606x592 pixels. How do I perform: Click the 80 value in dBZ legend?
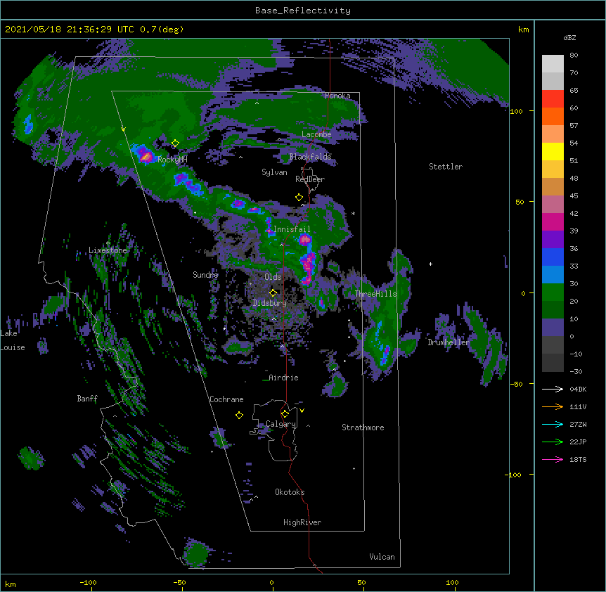click(574, 56)
